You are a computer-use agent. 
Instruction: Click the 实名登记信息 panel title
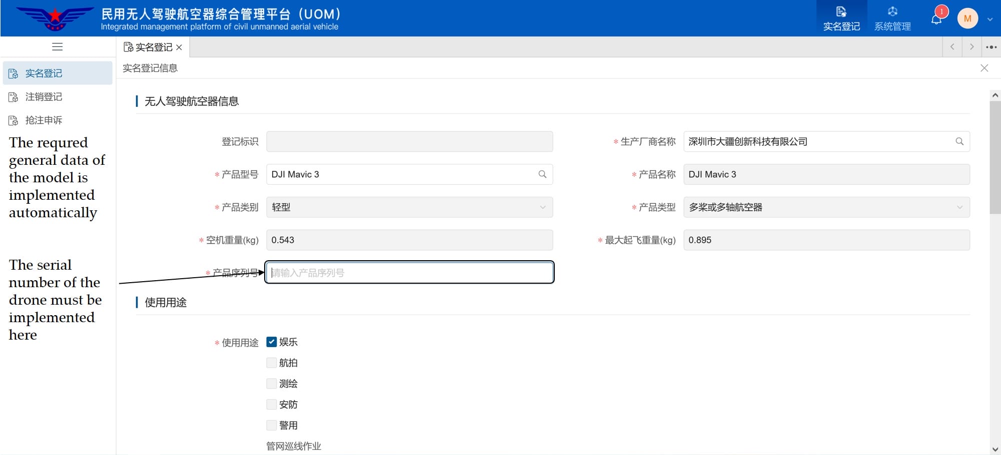(150, 68)
